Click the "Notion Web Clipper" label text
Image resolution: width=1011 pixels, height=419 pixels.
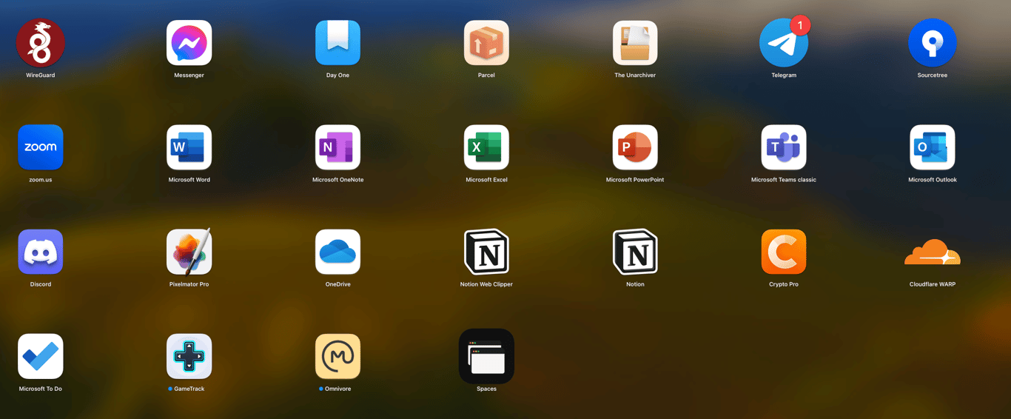[486, 284]
